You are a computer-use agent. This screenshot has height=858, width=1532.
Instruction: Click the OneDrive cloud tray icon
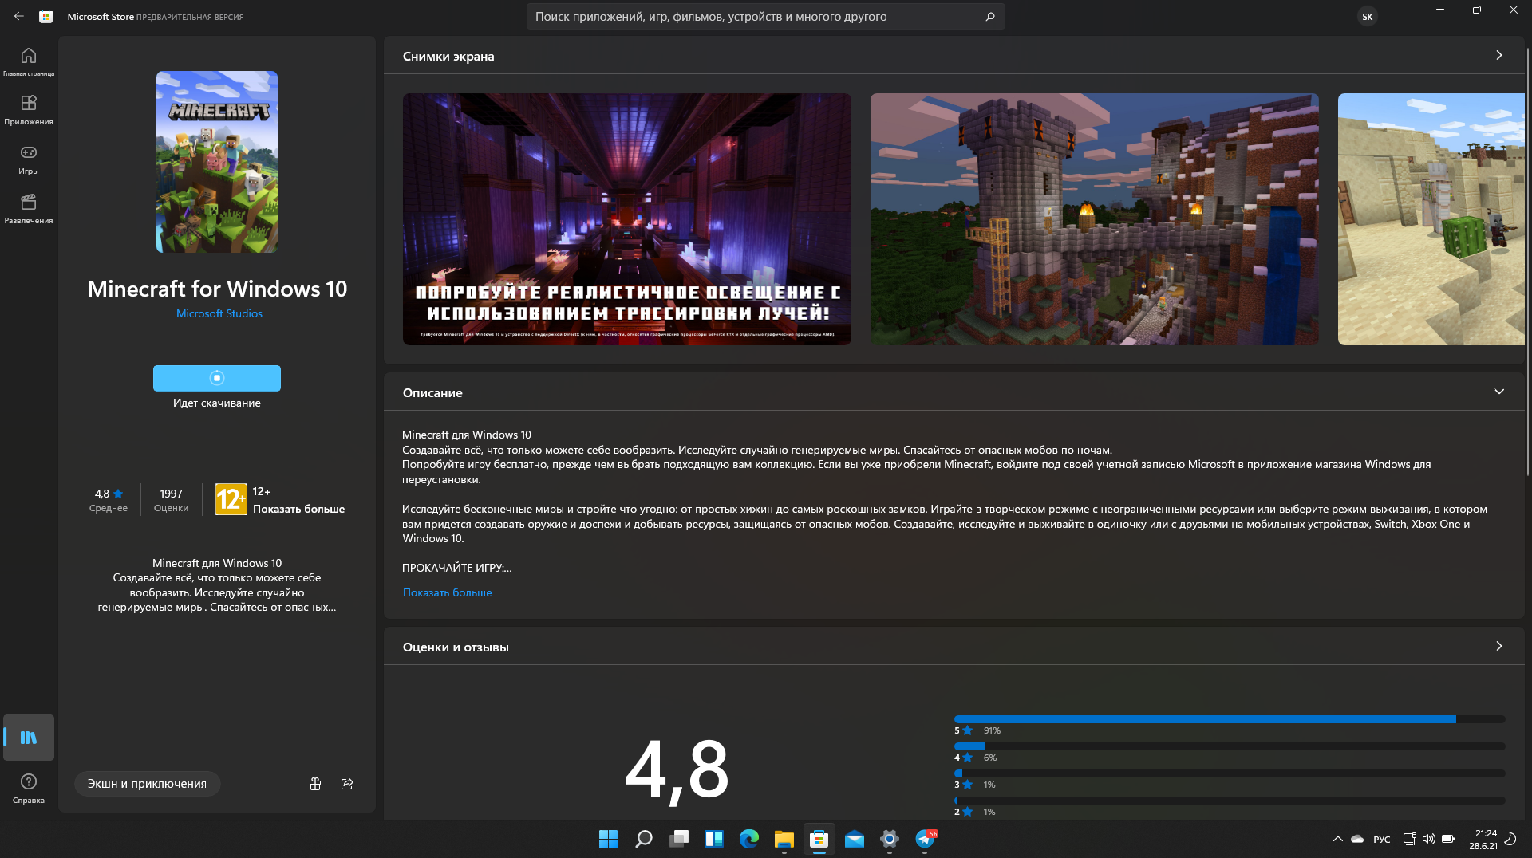(x=1357, y=839)
